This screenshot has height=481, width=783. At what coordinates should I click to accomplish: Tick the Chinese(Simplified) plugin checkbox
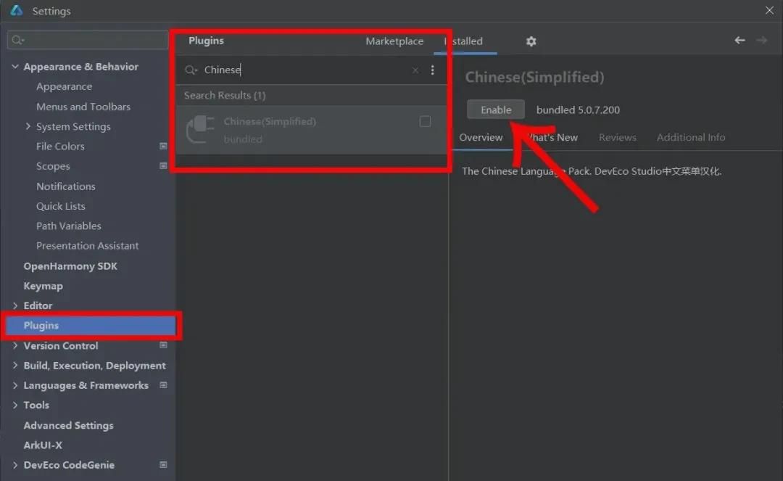pyautogui.click(x=425, y=122)
